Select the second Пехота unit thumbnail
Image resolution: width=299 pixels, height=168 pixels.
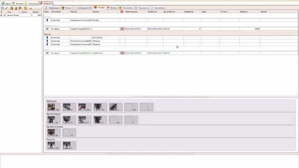pyautogui.click(x=67, y=145)
